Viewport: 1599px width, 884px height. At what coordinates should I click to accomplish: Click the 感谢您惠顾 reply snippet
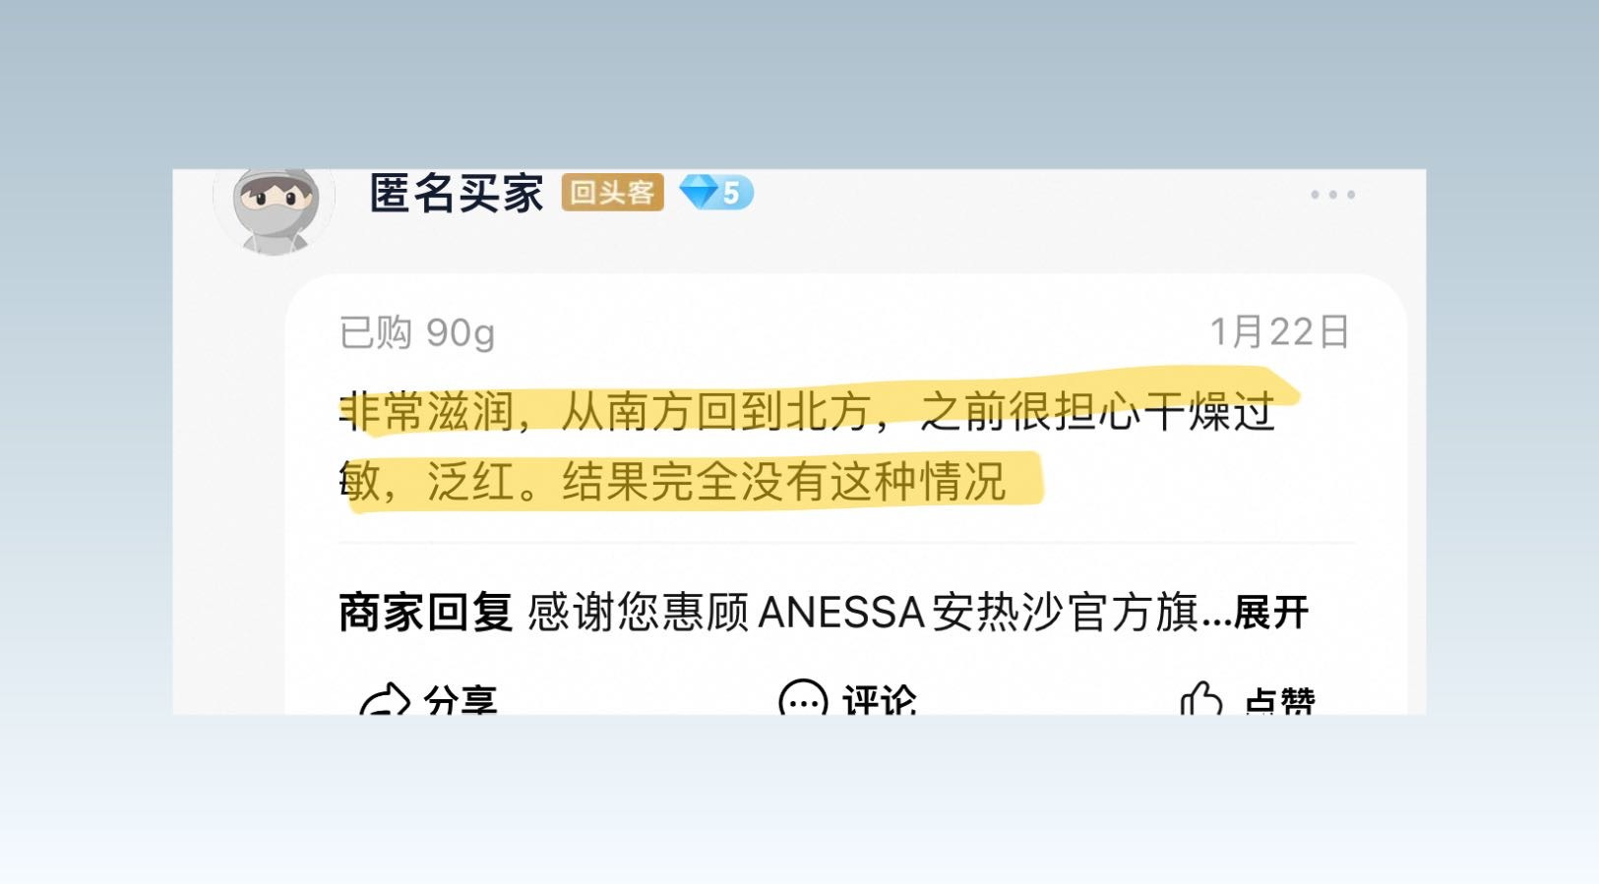(639, 613)
